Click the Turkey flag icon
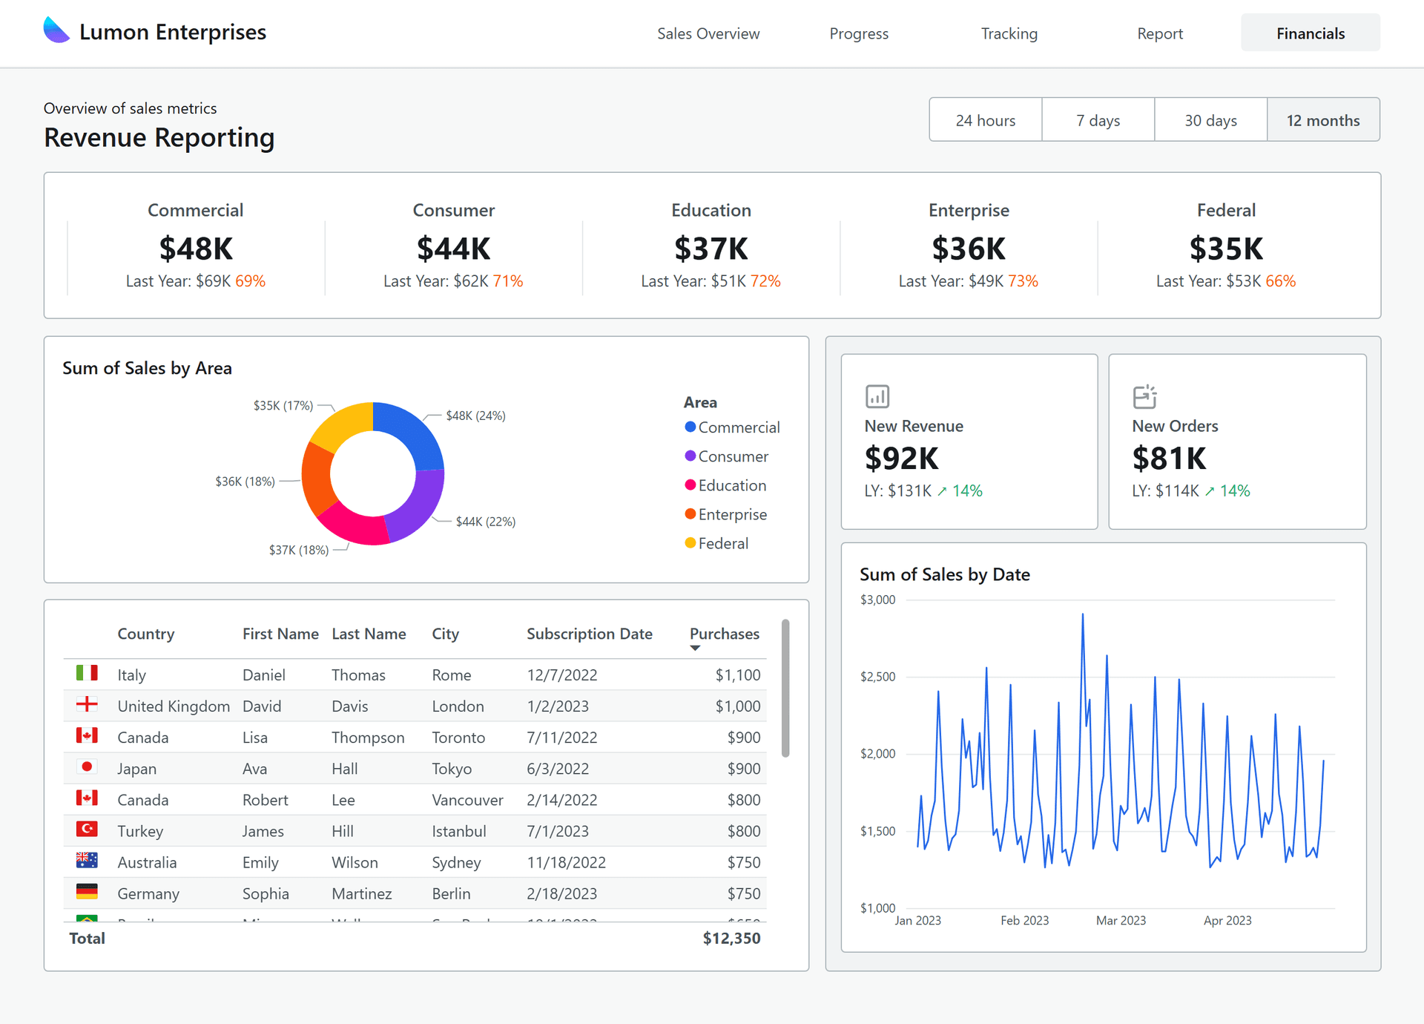This screenshot has height=1024, width=1424. click(87, 830)
